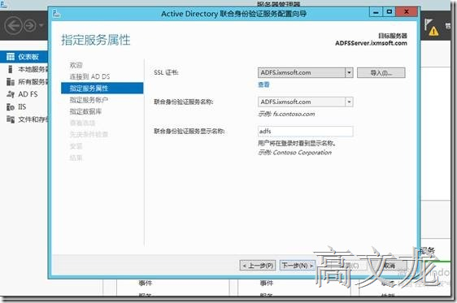Click the 查看 certificate link
457x303 pixels.
click(x=263, y=84)
